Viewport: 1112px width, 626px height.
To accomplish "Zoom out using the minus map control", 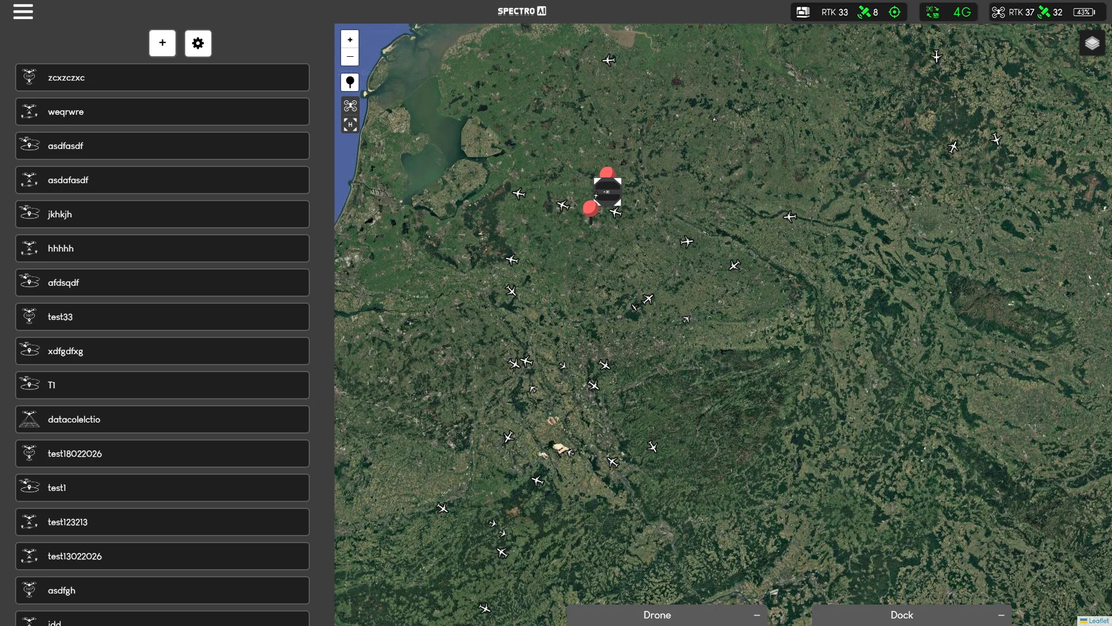I will coord(350,57).
